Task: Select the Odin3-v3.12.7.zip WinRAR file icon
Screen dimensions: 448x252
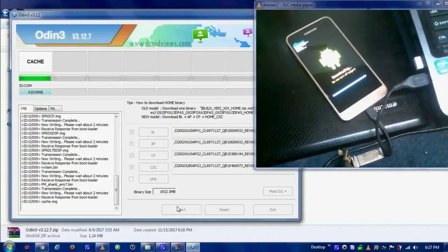Action: [14, 233]
